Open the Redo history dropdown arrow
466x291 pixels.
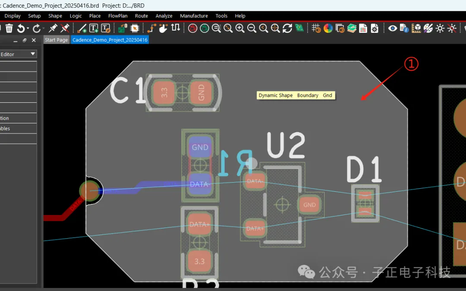44,28
